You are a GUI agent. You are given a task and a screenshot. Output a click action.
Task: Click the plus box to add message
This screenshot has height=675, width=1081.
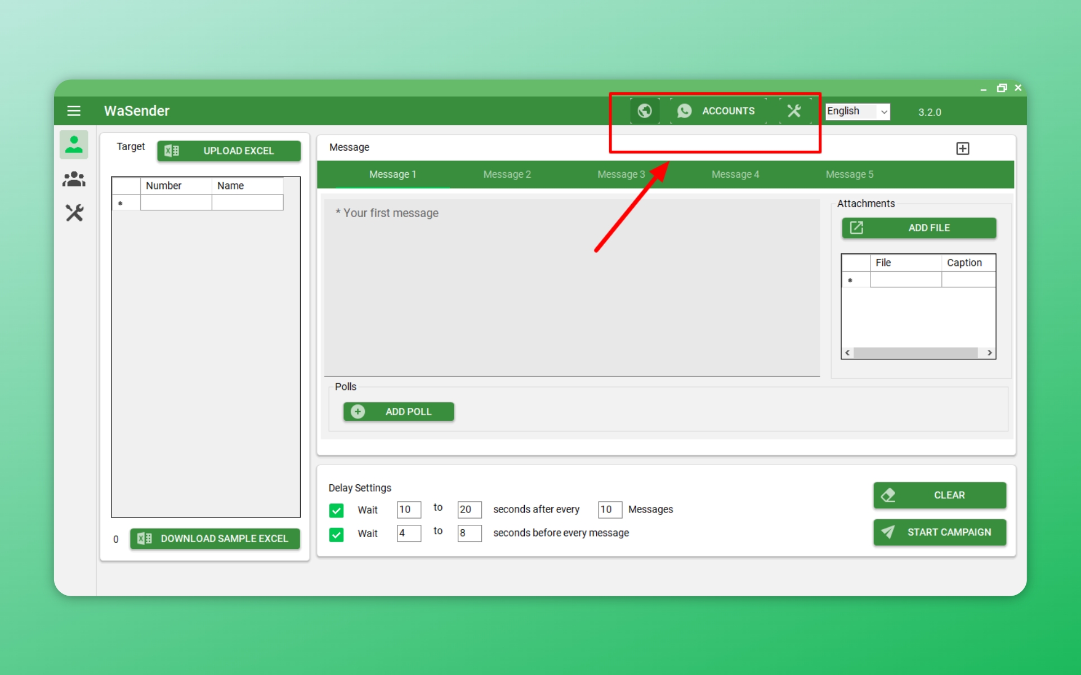(963, 148)
